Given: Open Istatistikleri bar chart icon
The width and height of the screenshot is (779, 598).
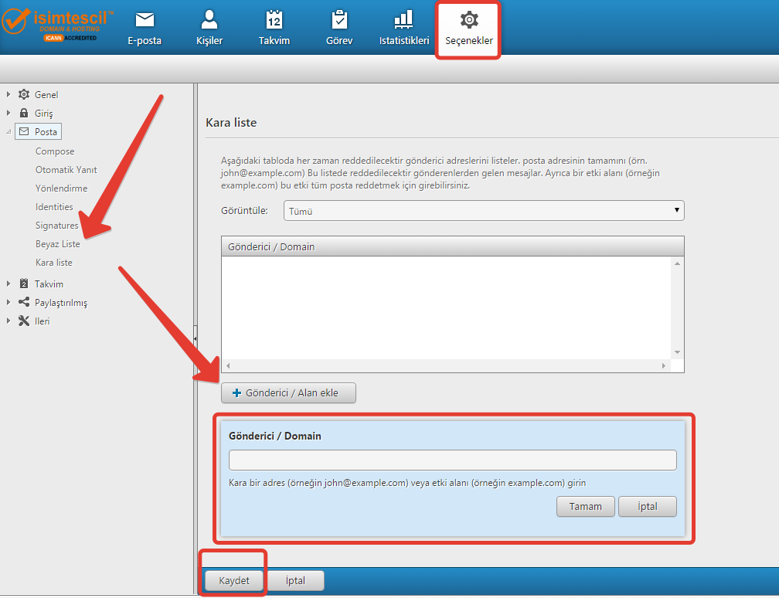Looking at the screenshot, I should click(x=403, y=20).
